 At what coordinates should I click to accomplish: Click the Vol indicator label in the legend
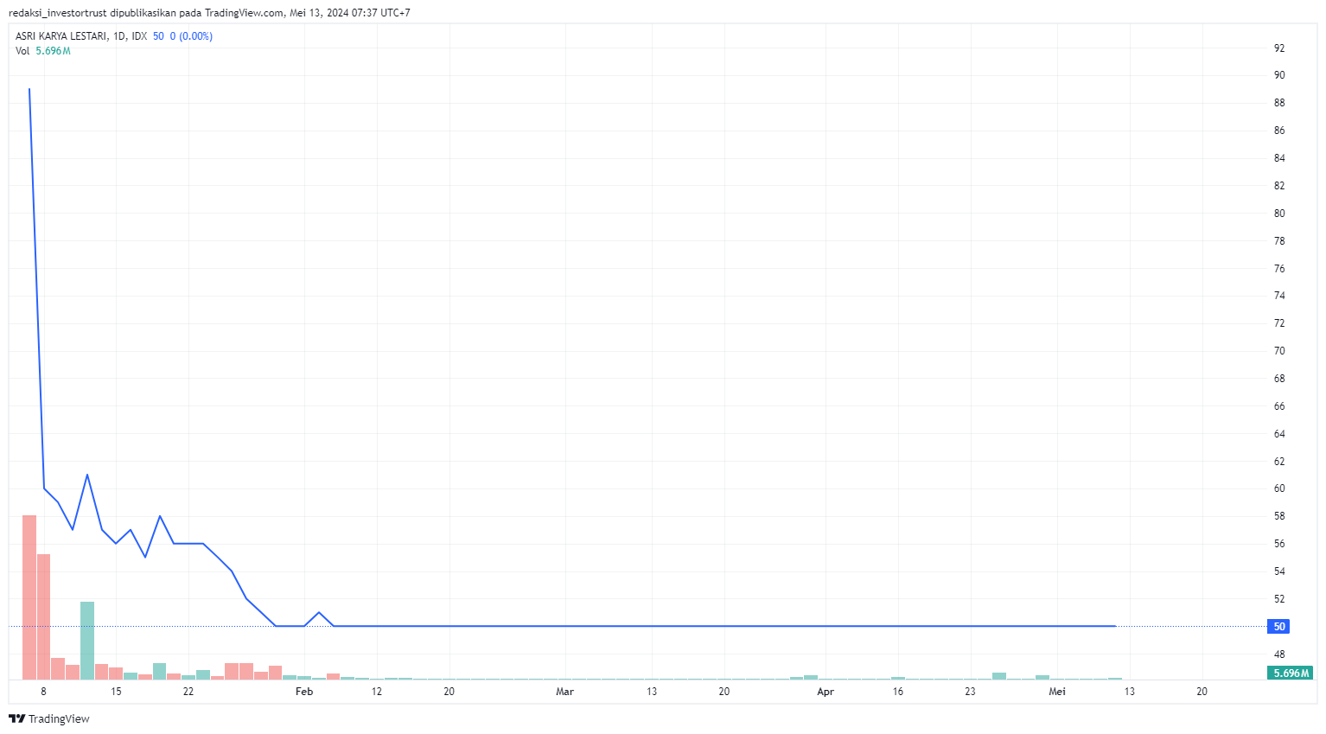pyautogui.click(x=22, y=51)
